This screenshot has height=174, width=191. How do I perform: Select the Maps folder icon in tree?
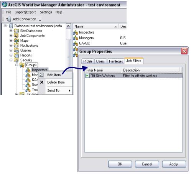click(x=16, y=41)
